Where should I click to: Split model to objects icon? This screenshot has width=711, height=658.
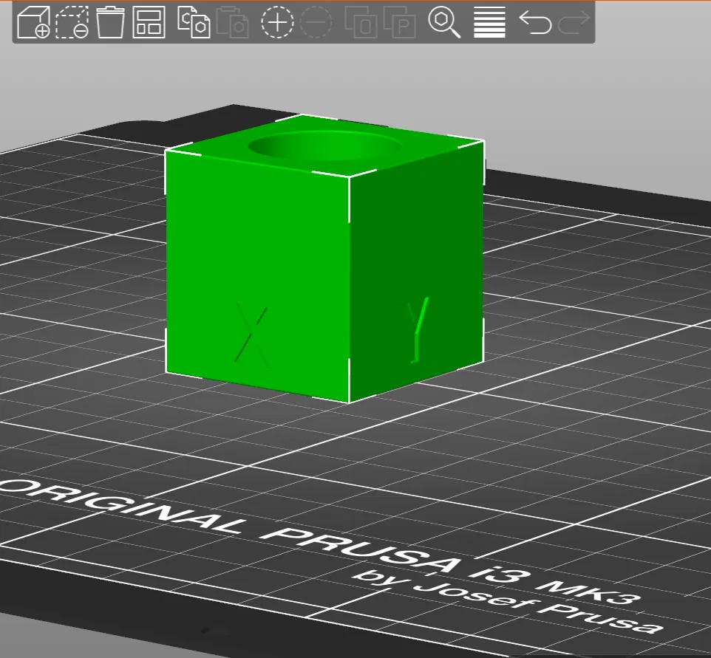[361, 22]
